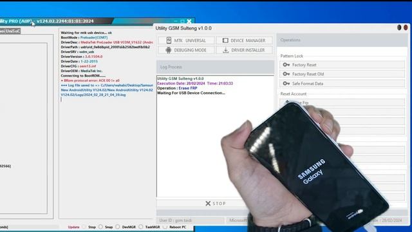412x232 pixels.
Task: Click the 'DriverVersion : 3.0.1504.0' log line
Action: pos(82,57)
